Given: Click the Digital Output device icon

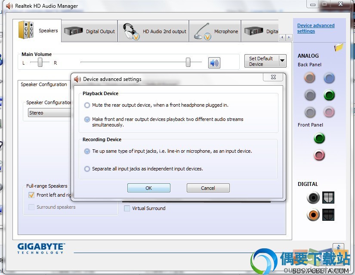Looking at the screenshot, I should [x=73, y=31].
